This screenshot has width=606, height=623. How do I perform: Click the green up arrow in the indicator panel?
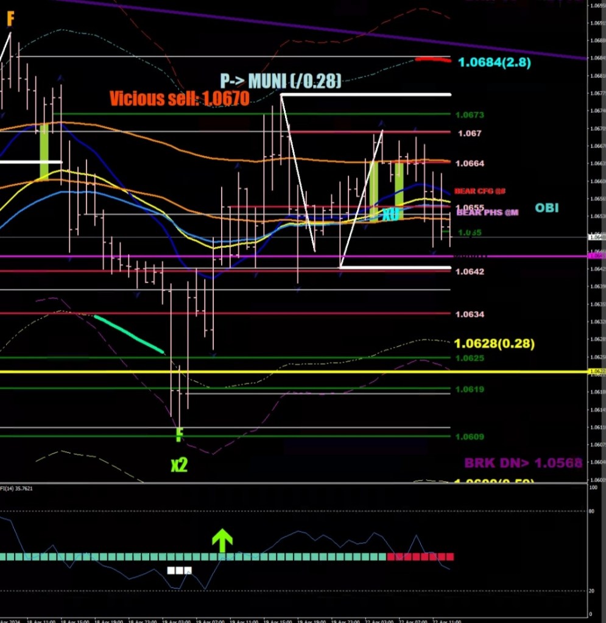222,540
